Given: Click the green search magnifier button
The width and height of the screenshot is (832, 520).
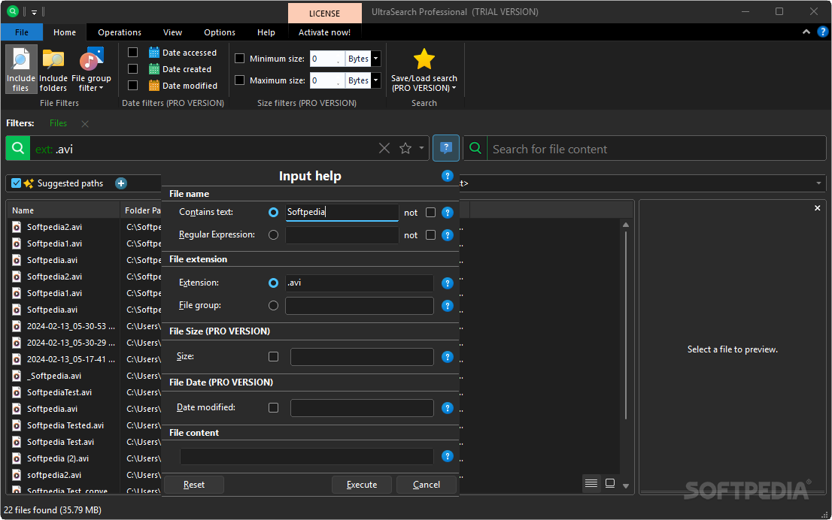Looking at the screenshot, I should (x=18, y=149).
